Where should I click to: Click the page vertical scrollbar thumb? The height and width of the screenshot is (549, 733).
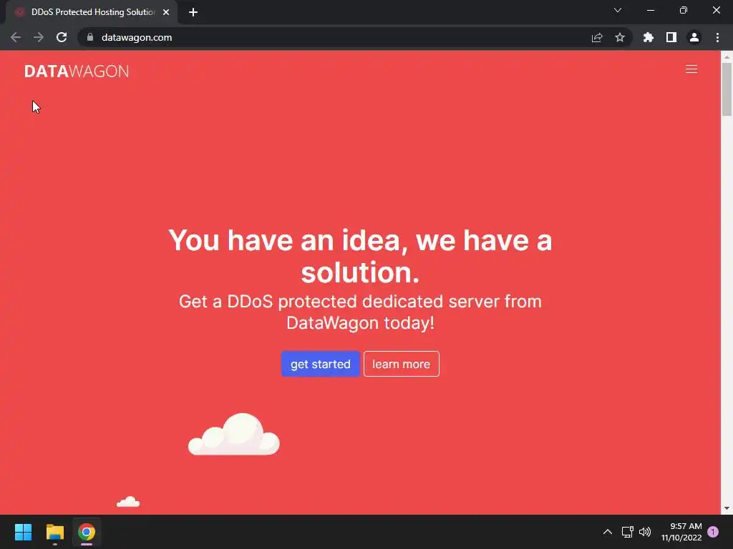[727, 89]
